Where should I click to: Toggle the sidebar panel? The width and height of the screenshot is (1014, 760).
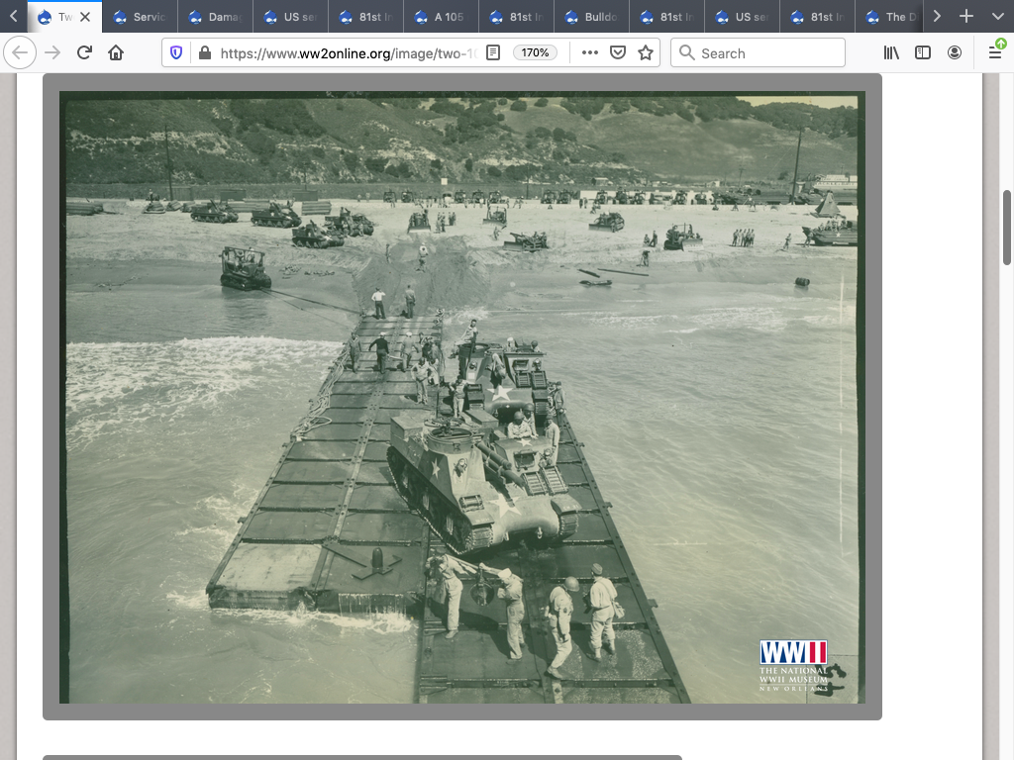point(923,53)
